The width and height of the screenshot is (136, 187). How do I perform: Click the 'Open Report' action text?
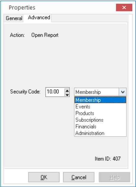coord(45,35)
